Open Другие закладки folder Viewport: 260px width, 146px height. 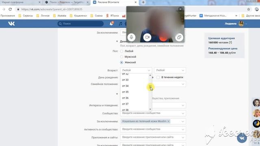[x=251, y=16]
